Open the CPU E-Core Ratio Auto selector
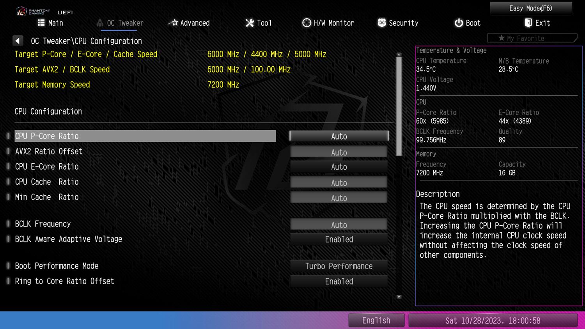The height and width of the screenshot is (329, 585). [x=339, y=167]
